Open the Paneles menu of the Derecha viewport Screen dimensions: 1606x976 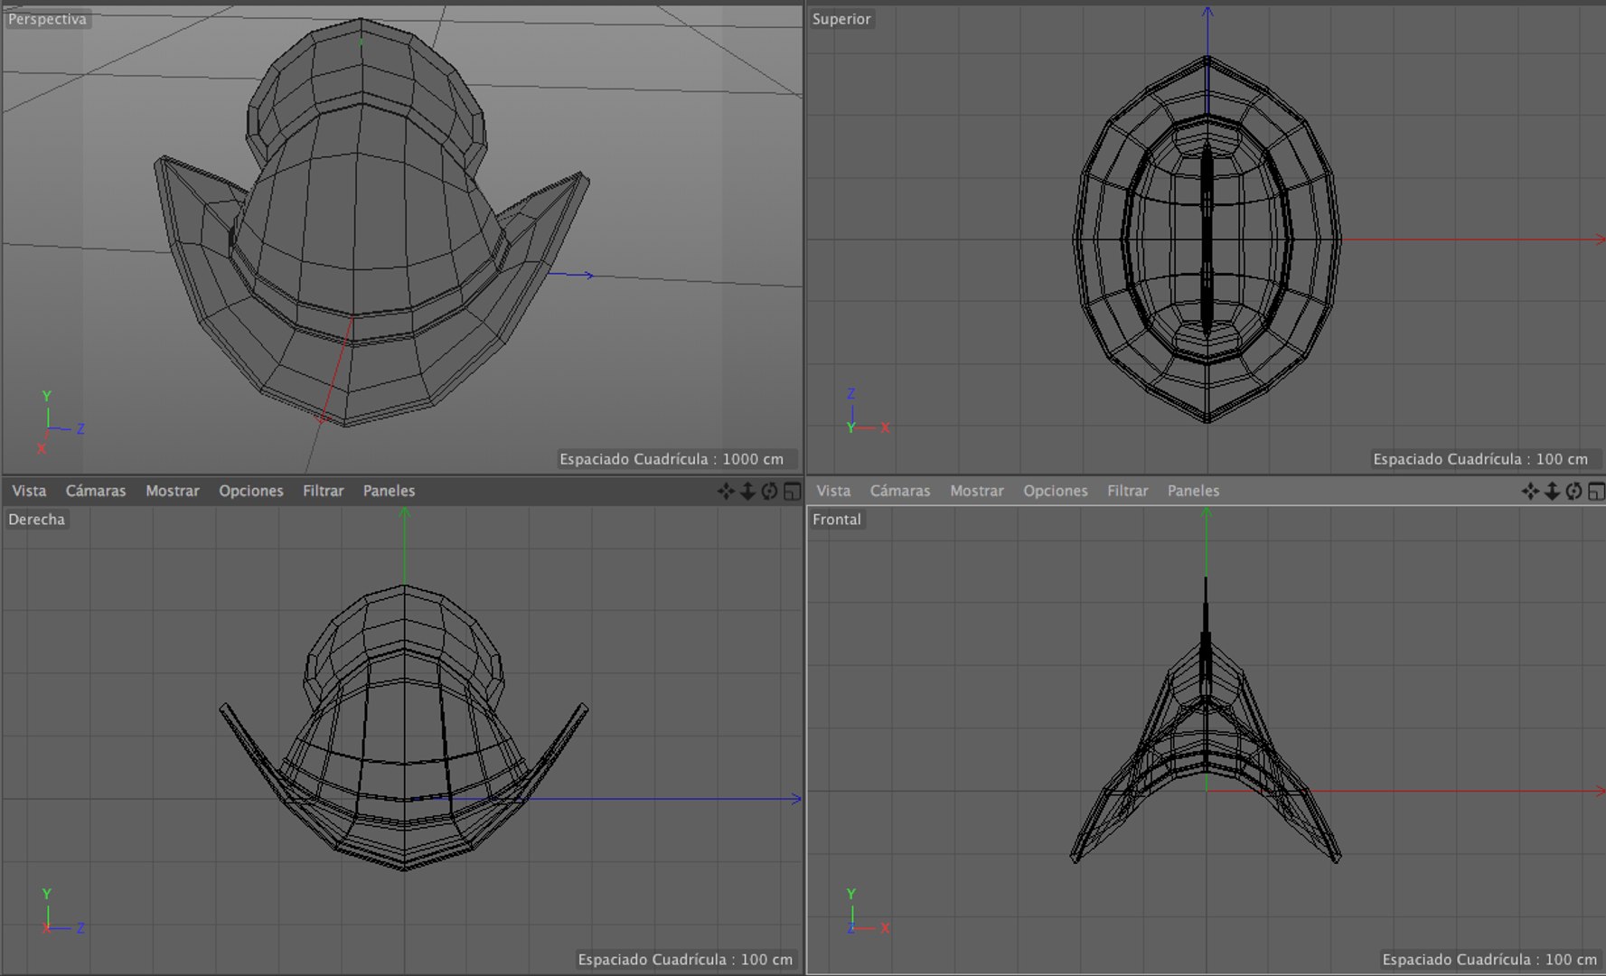pyautogui.click(x=390, y=491)
